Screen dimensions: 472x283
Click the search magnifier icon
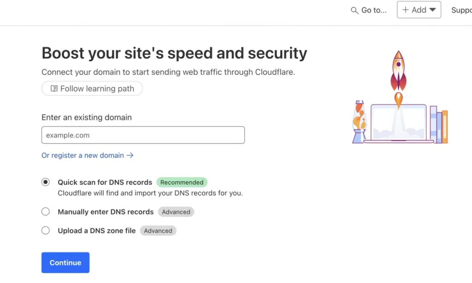coord(354,10)
